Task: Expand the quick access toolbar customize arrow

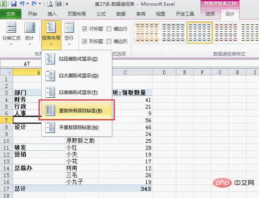Action: tap(67, 4)
